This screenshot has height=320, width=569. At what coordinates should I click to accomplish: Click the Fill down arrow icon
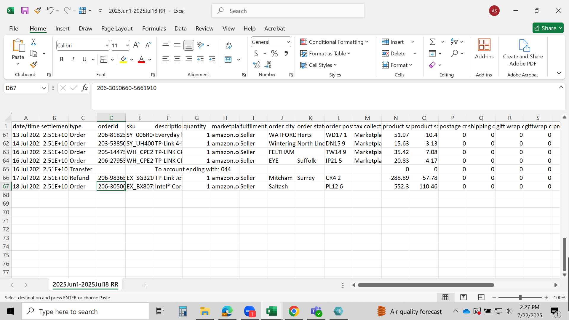432,54
